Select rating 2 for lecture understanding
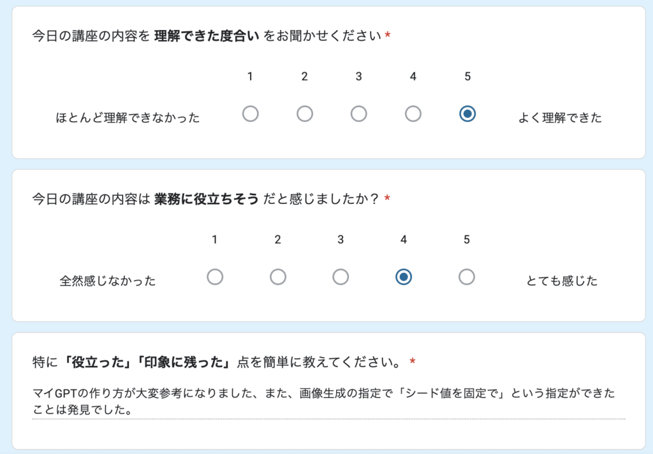653x454 pixels. click(x=305, y=114)
